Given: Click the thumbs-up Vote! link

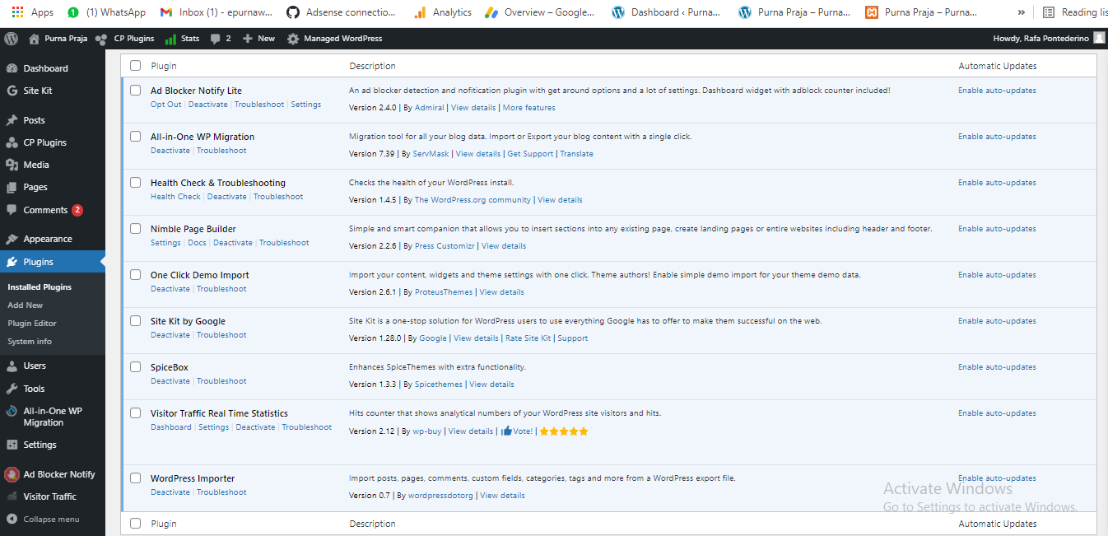Looking at the screenshot, I should (517, 431).
